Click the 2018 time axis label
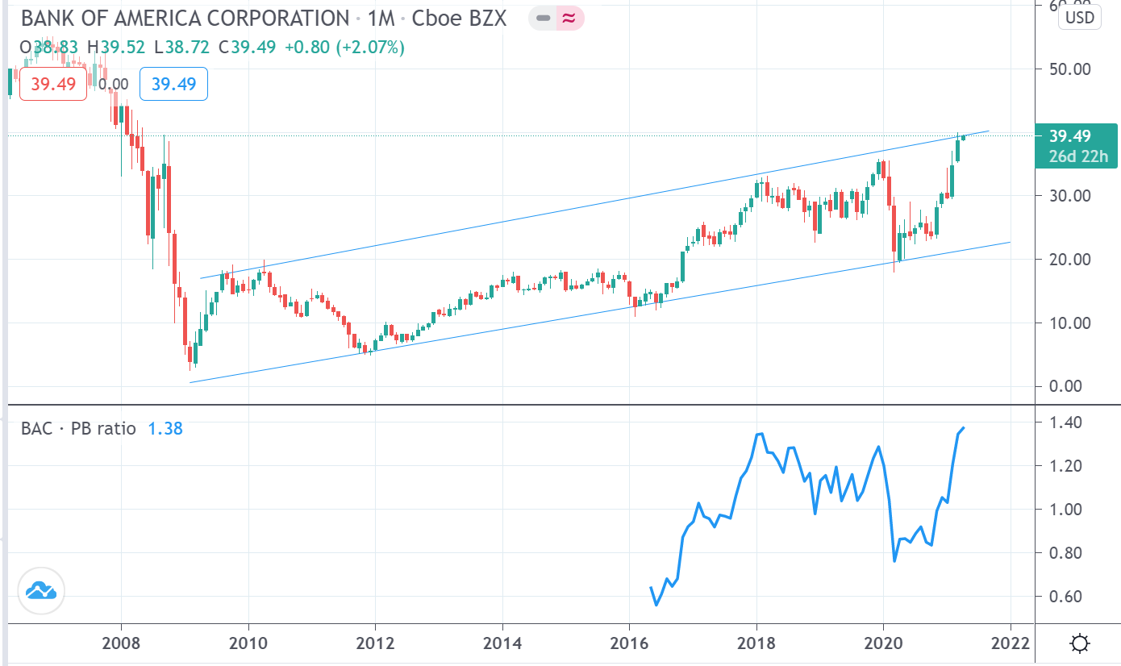 click(756, 643)
